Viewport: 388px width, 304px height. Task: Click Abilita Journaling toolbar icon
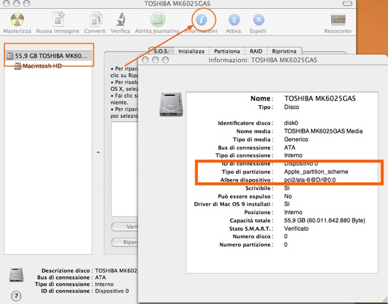tap(157, 19)
